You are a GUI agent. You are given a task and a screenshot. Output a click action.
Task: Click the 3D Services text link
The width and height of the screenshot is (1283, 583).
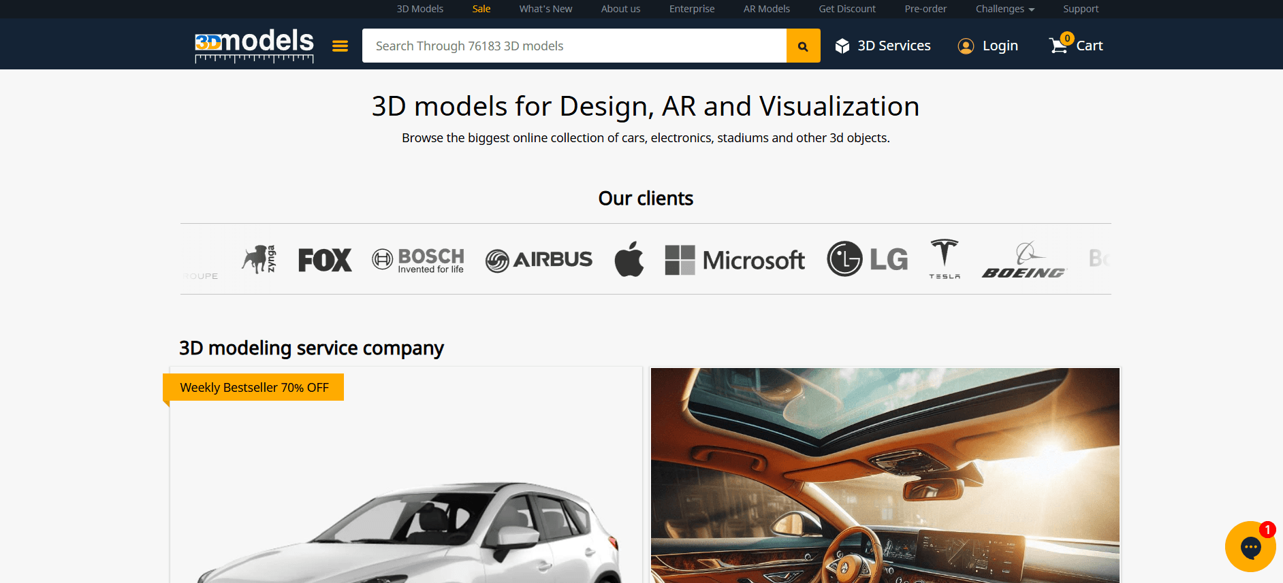(894, 46)
